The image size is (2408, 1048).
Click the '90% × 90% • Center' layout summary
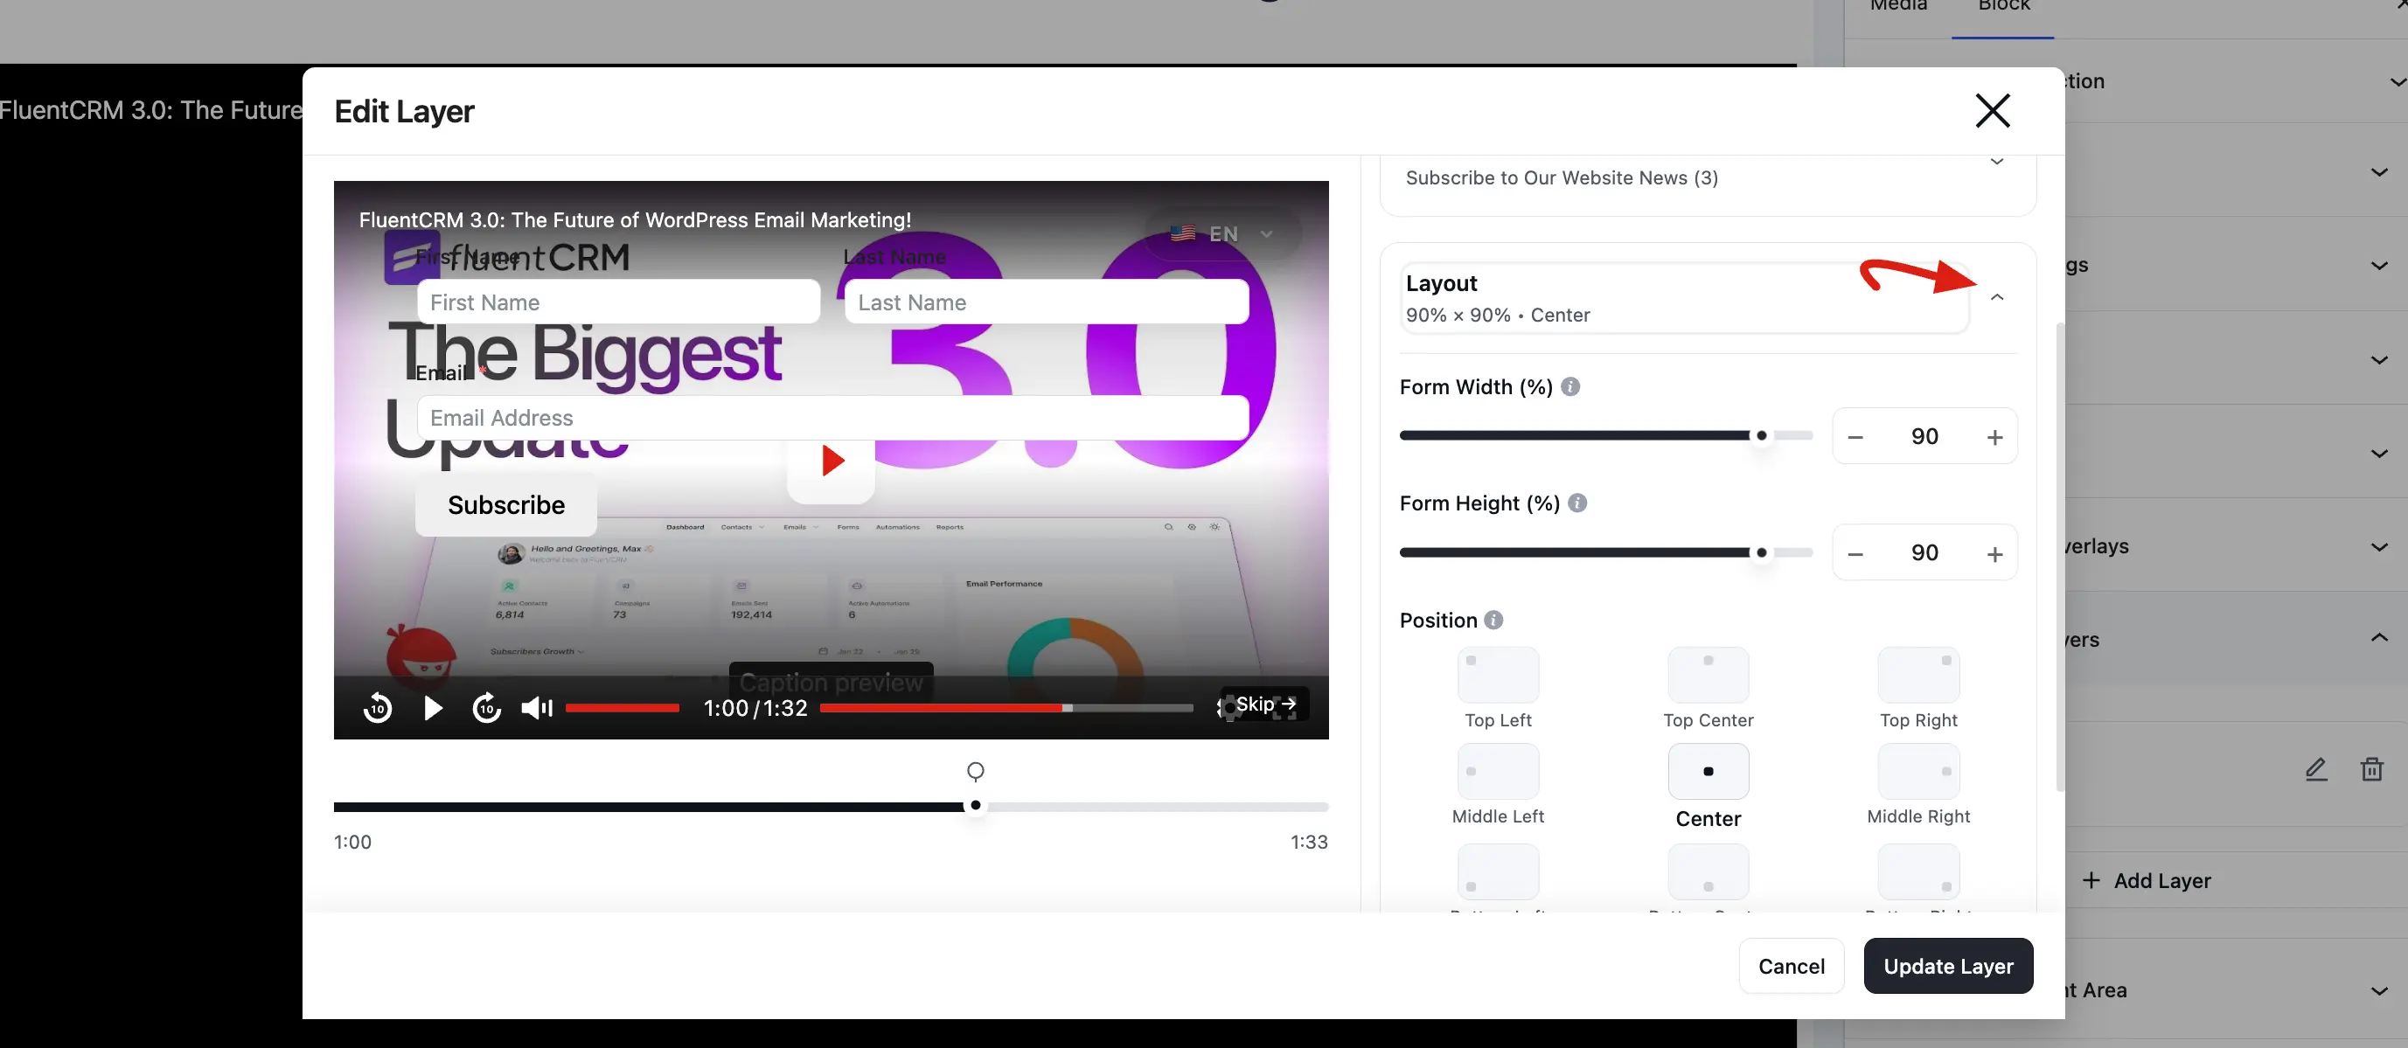pyautogui.click(x=1498, y=316)
